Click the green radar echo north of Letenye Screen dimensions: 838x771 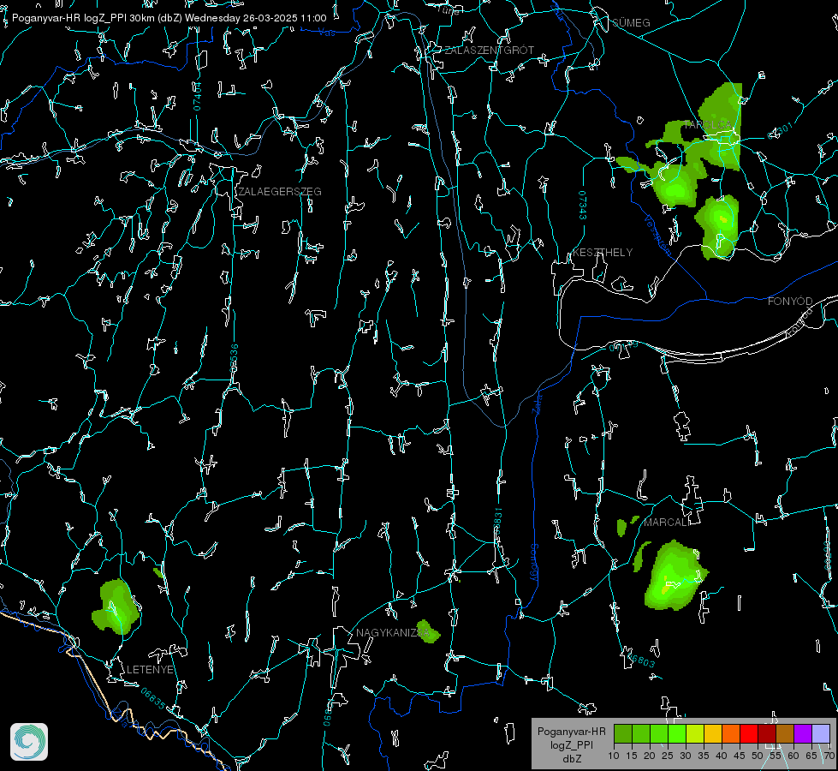pyautogui.click(x=116, y=607)
